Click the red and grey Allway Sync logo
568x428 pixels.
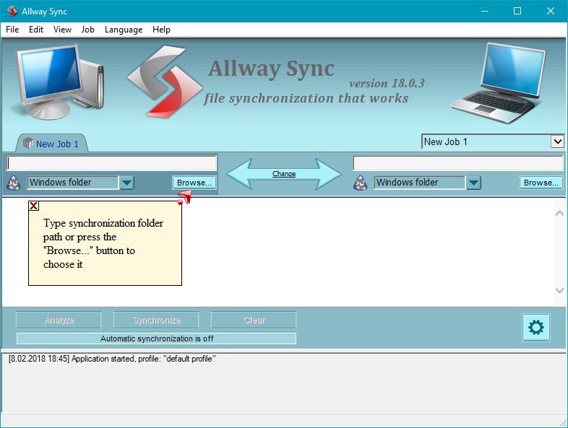tap(165, 82)
